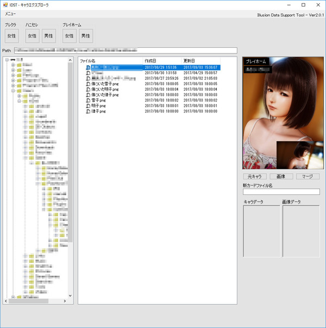The width and height of the screenshot is (326, 328).
Task: Click file icon of 明子.png
Action: [88, 106]
